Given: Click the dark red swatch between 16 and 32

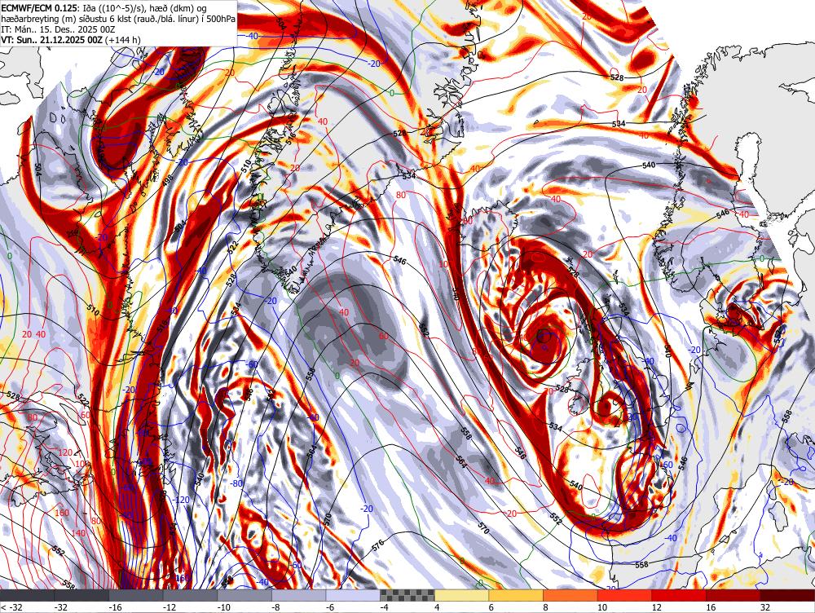Looking at the screenshot, I should (x=733, y=595).
